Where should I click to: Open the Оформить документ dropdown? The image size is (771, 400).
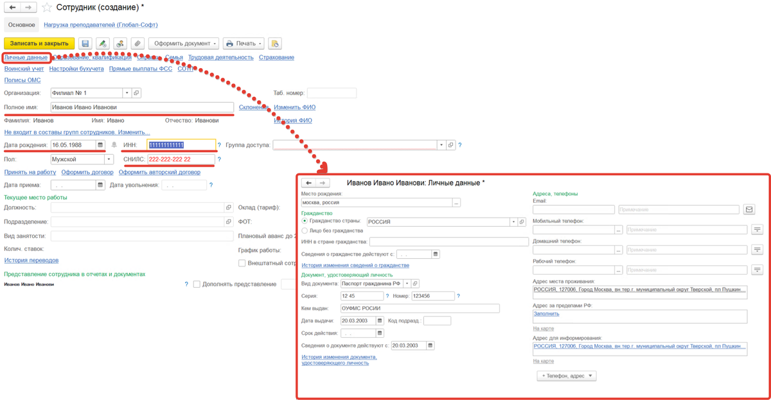point(184,44)
